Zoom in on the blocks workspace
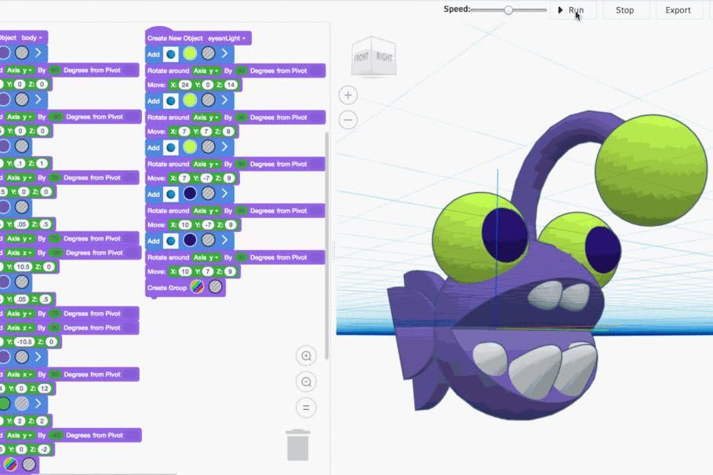This screenshot has height=475, width=713. click(306, 356)
